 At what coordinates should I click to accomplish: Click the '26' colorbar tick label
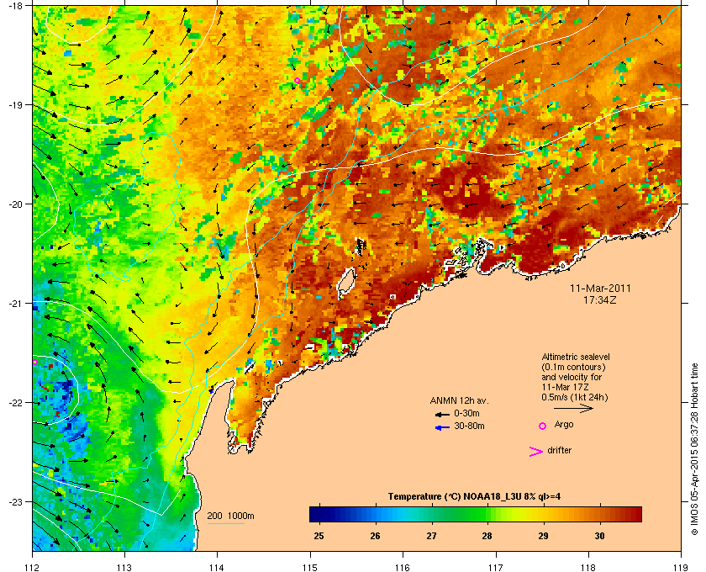pos(375,536)
